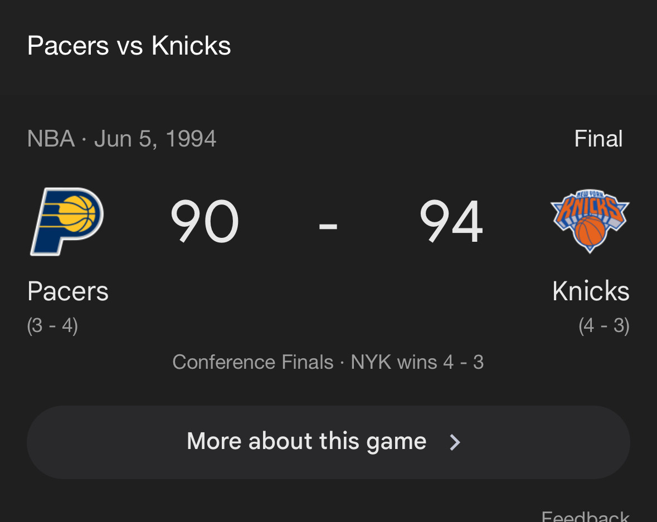Screen dimensions: 657x522
Task: Click the text label of the More about this game button
Action: pyautogui.click(x=306, y=442)
